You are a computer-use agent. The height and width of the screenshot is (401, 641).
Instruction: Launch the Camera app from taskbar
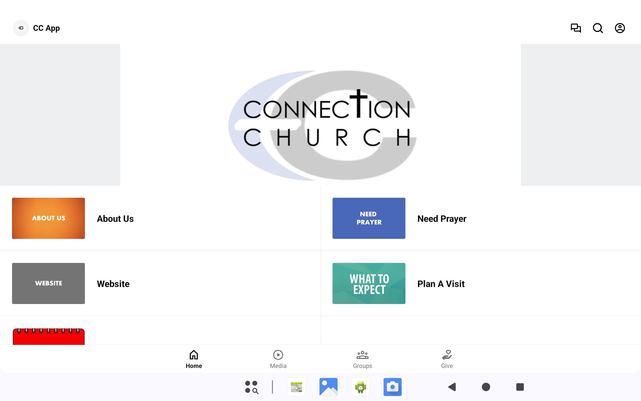[x=392, y=387]
